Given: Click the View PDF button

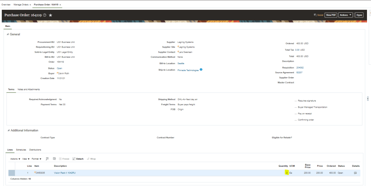Looking at the screenshot, I should point(330,15).
